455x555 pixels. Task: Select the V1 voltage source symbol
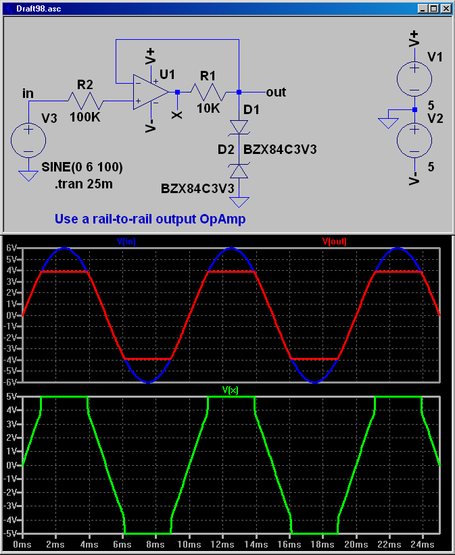(x=414, y=78)
